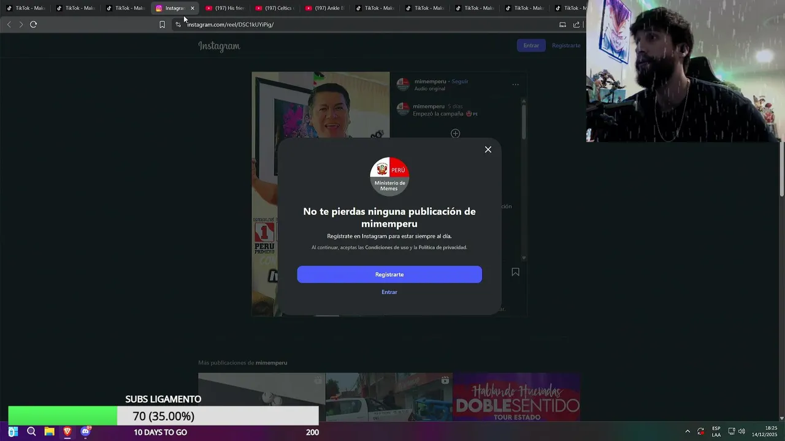
Task: Click the Regístrate link in Instagram header
Action: 566,45
